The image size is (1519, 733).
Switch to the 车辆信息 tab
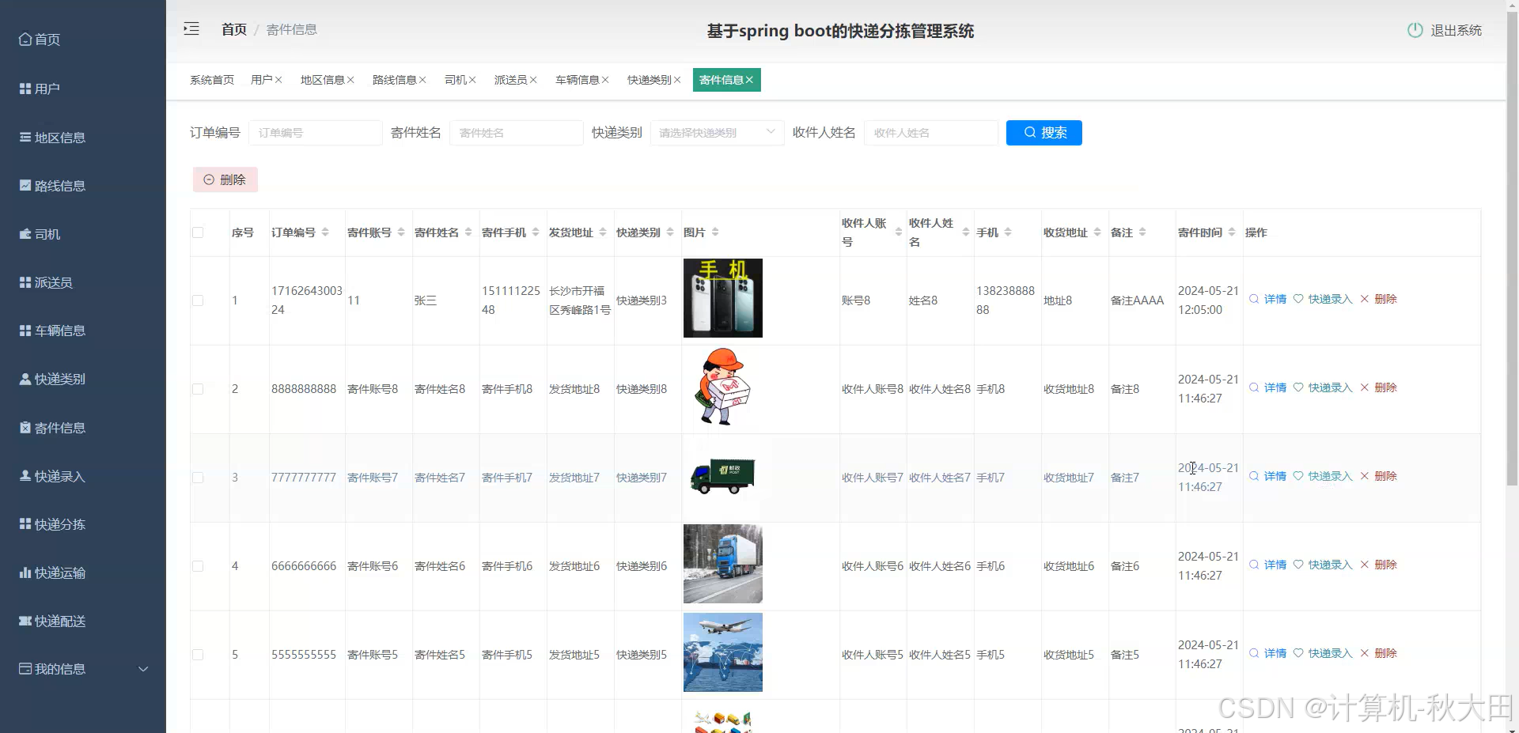(x=577, y=80)
